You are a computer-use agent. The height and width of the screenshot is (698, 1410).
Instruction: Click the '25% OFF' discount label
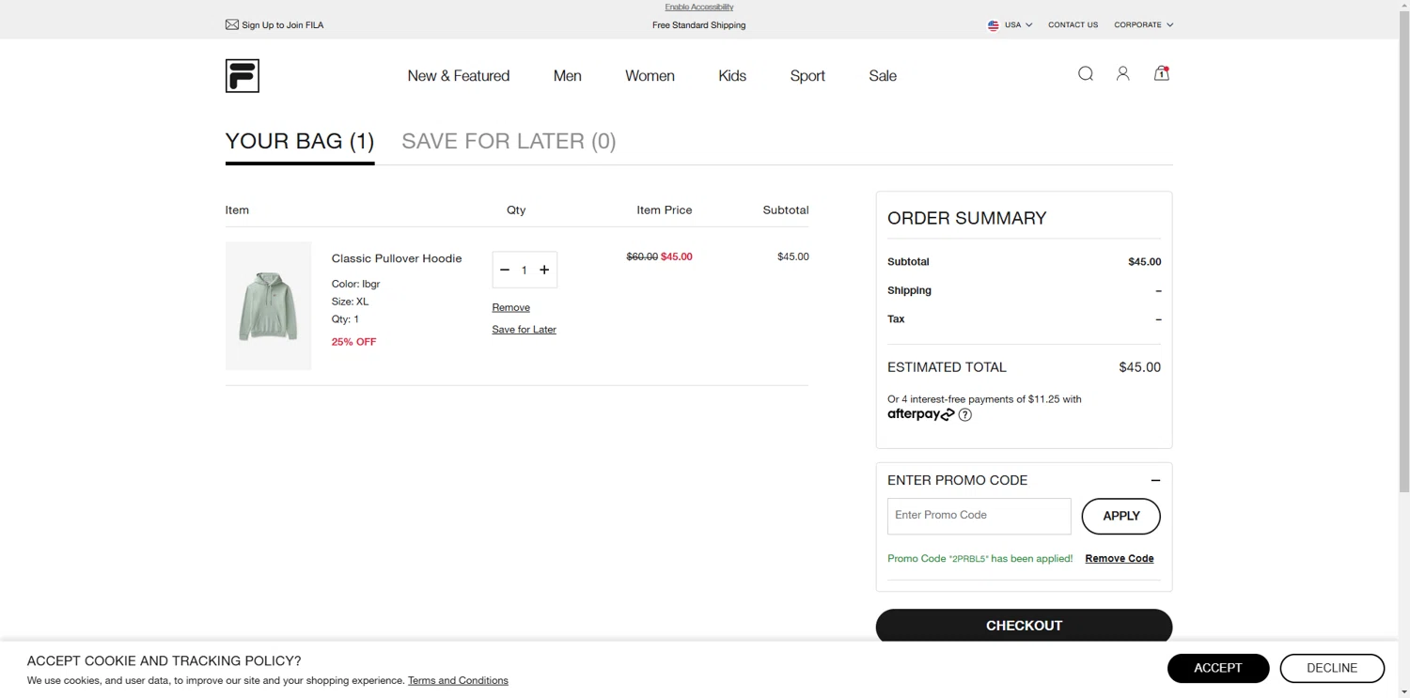point(353,342)
